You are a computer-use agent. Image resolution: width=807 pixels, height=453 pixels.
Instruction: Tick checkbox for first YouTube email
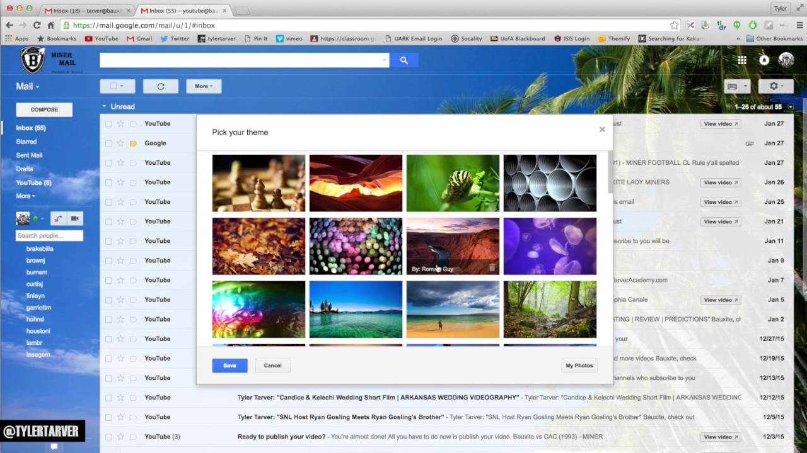tap(108, 123)
